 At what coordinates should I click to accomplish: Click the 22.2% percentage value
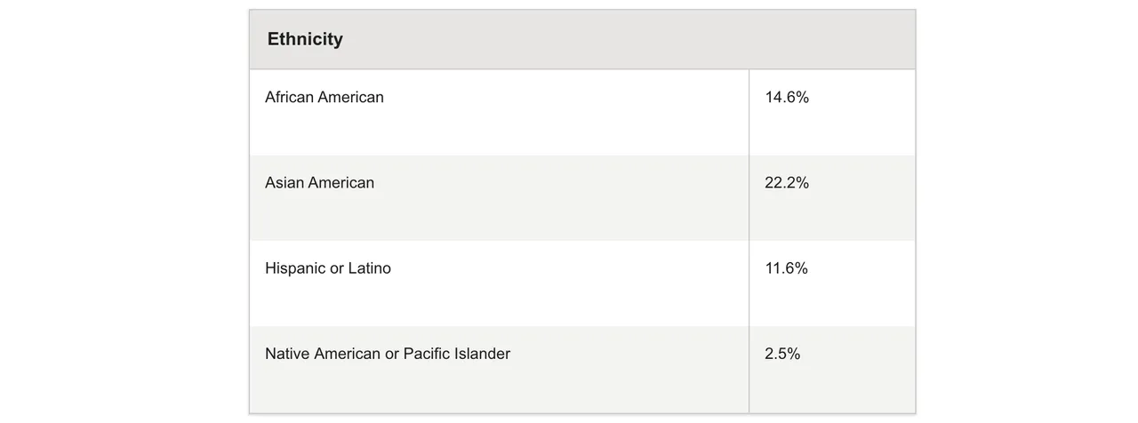point(787,182)
